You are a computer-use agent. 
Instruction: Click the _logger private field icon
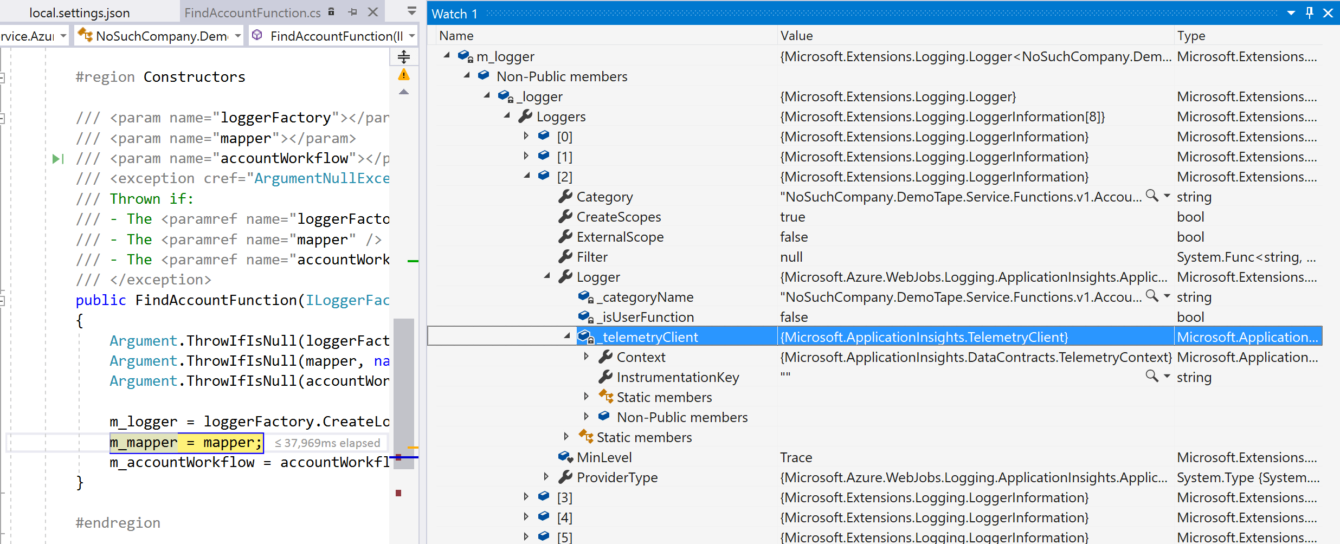click(505, 96)
